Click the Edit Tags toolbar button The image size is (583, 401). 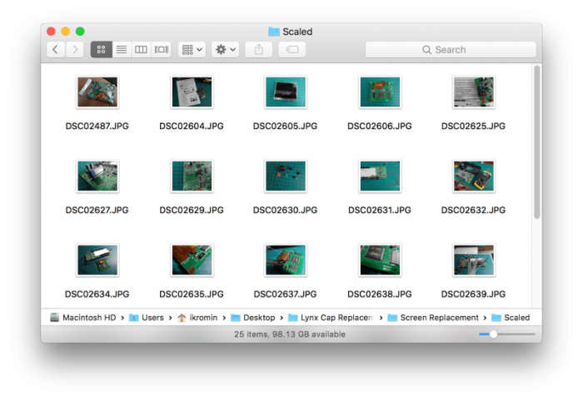pyautogui.click(x=292, y=49)
